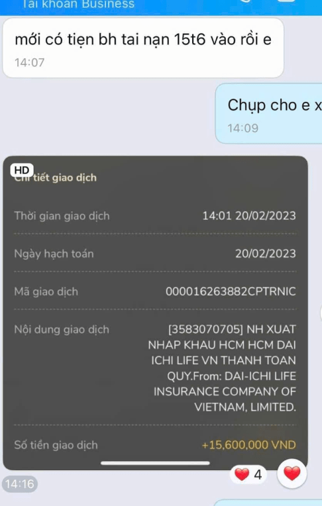Open the transaction detail image
The width and height of the screenshot is (322, 506).
[x=155, y=313]
